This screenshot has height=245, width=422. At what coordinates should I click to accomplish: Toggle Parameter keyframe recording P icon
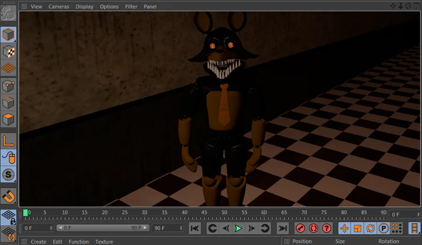click(x=384, y=228)
